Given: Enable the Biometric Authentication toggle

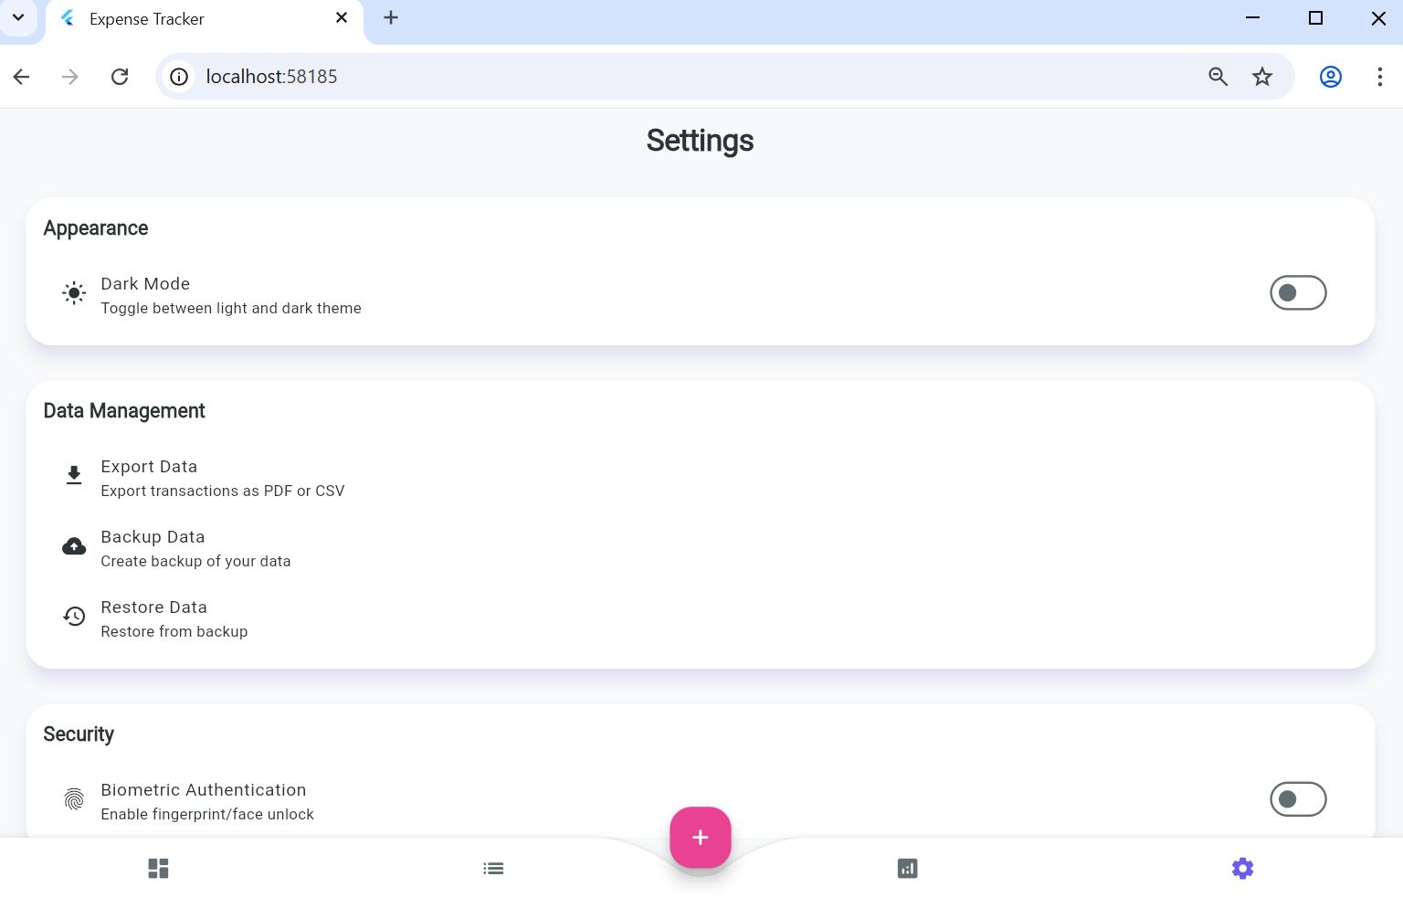Looking at the screenshot, I should pos(1298,798).
